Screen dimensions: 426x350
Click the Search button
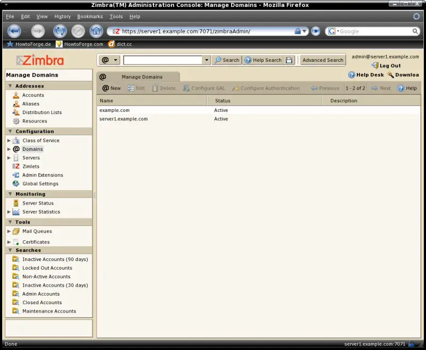click(x=227, y=60)
